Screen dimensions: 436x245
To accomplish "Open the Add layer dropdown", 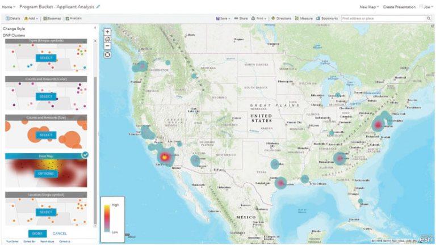I will tap(31, 18).
